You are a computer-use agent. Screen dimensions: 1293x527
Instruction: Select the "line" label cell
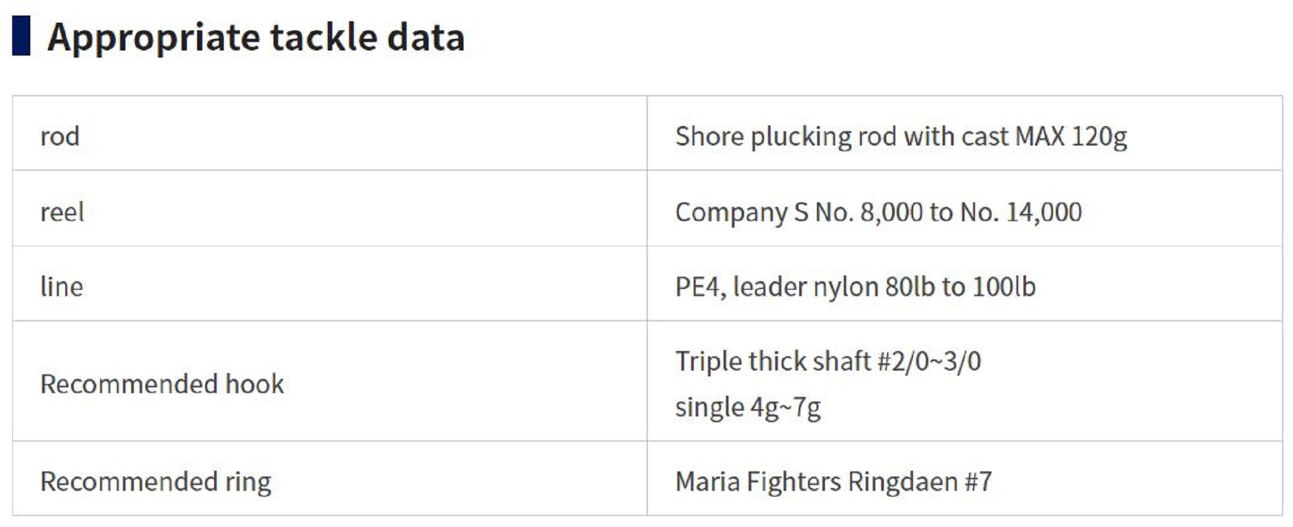click(61, 286)
